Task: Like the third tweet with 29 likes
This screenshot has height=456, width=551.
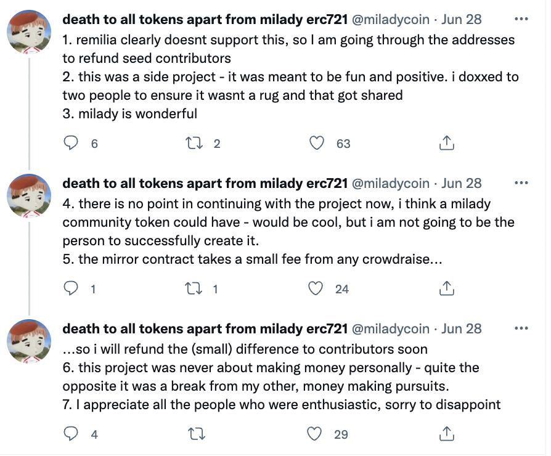Action: (316, 434)
